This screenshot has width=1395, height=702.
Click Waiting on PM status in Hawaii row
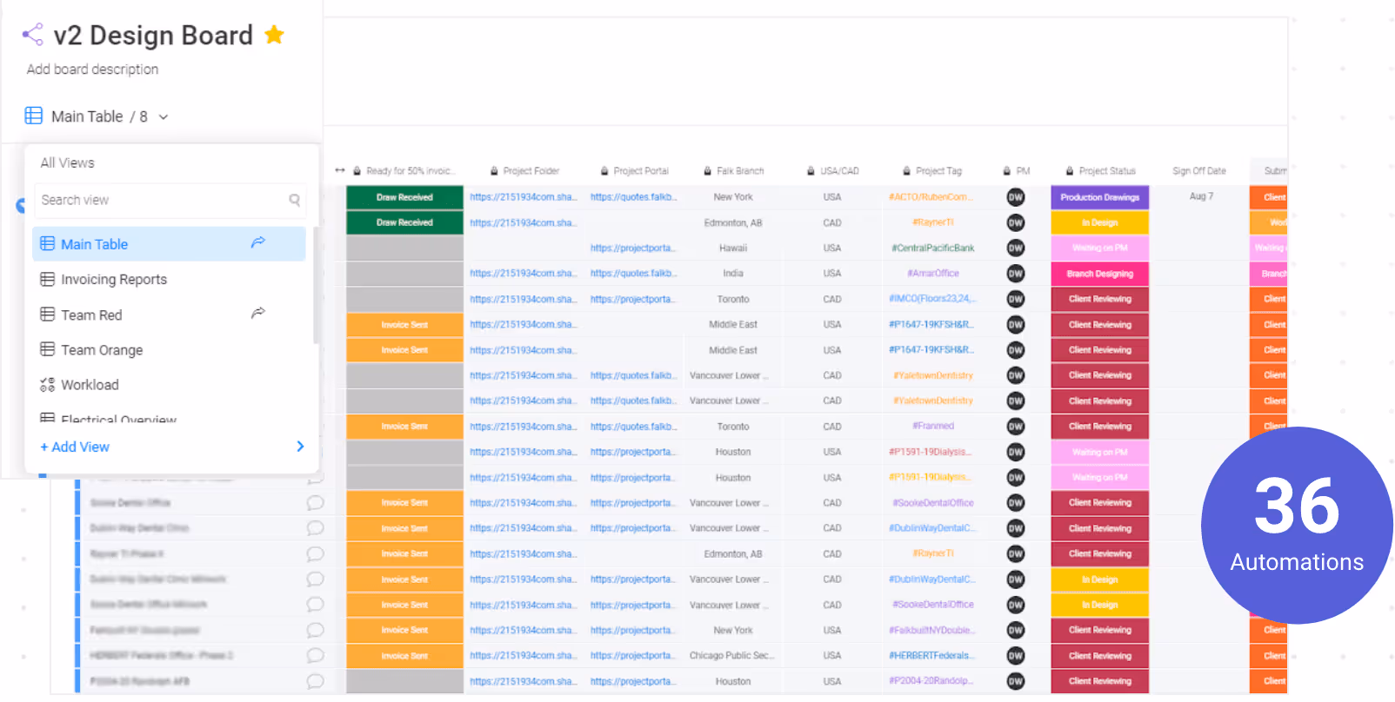click(1099, 248)
